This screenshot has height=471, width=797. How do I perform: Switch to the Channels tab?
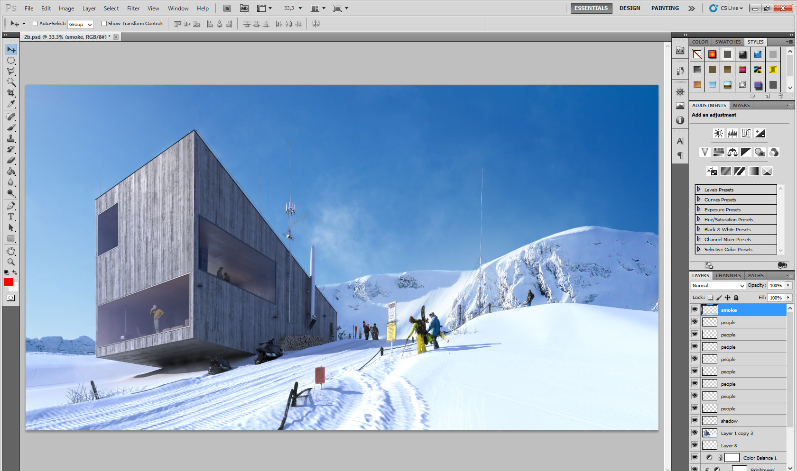point(728,275)
